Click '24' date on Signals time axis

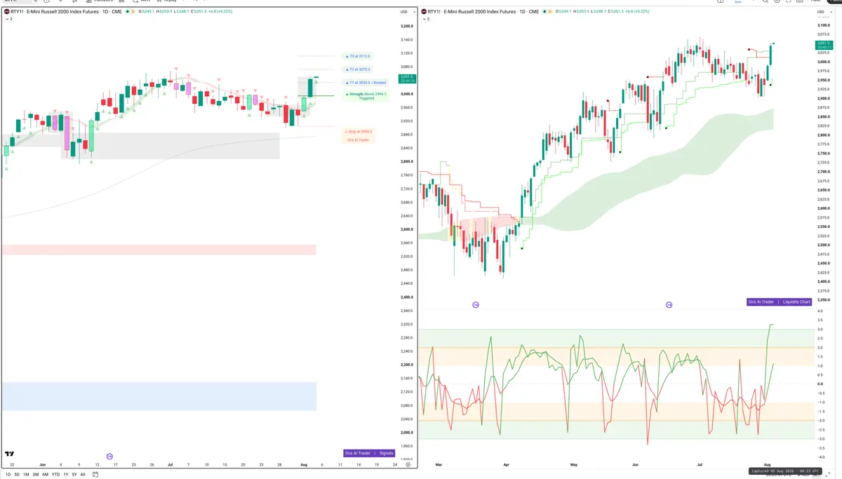pyautogui.click(x=395, y=464)
